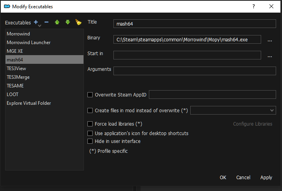Viewport: 282px width, 191px height.
Task: Browse for Start in folder using ellipsis
Action: (x=270, y=56)
